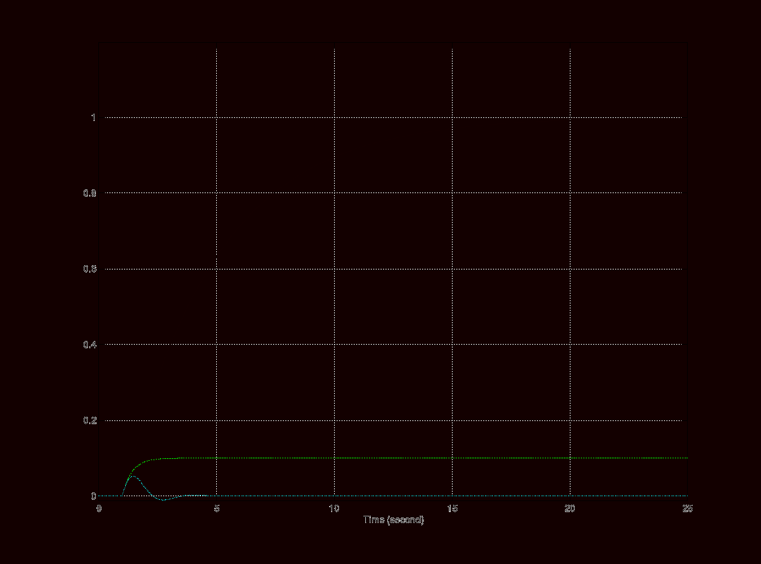Click where both curves start rising from zero
Viewport: 761px width, 564px height.
click(x=123, y=496)
